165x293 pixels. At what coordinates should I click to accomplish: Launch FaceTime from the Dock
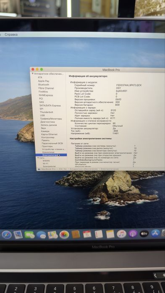click(29, 235)
